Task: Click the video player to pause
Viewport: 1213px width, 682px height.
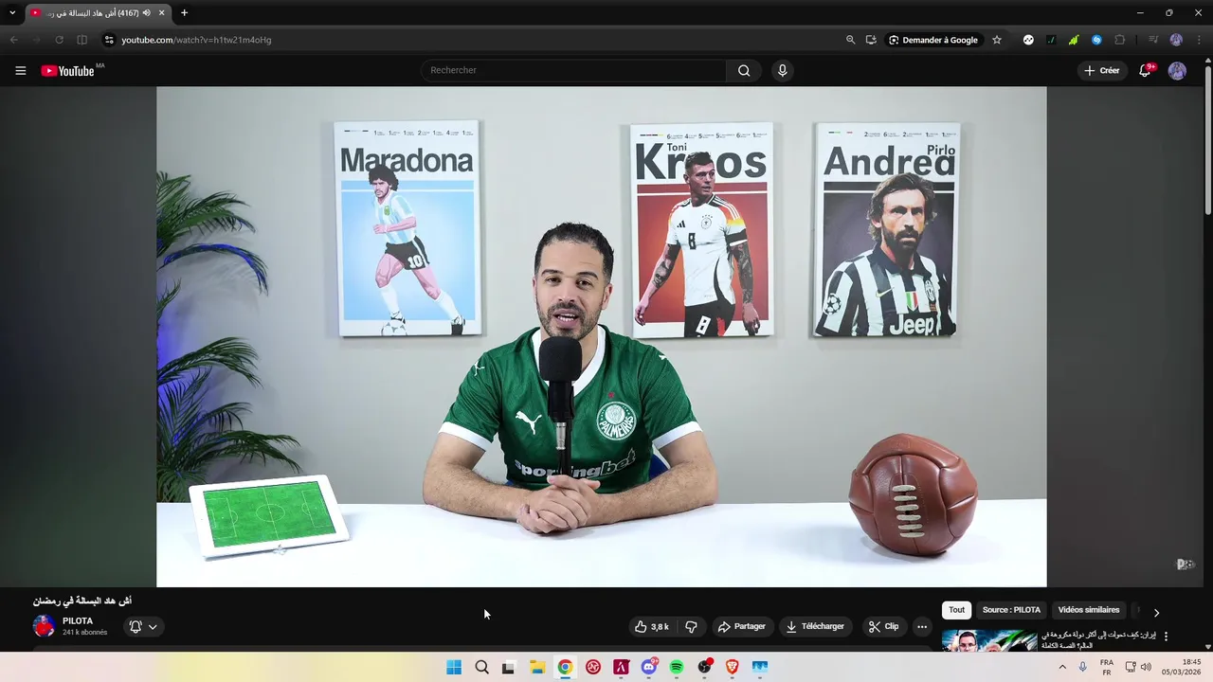Action: pos(602,336)
